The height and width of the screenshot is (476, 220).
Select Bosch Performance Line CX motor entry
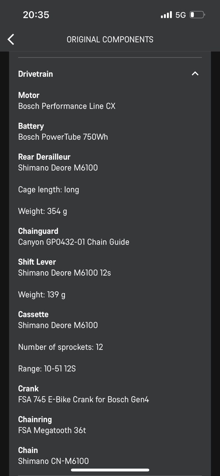67,106
